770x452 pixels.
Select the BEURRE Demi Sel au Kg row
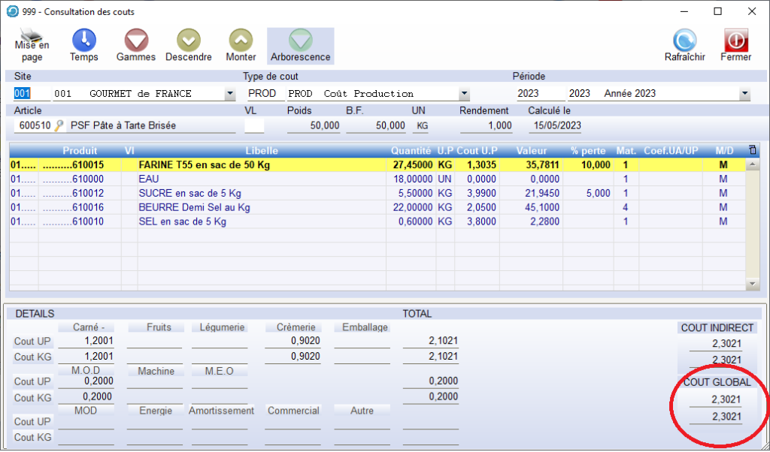[x=194, y=207]
